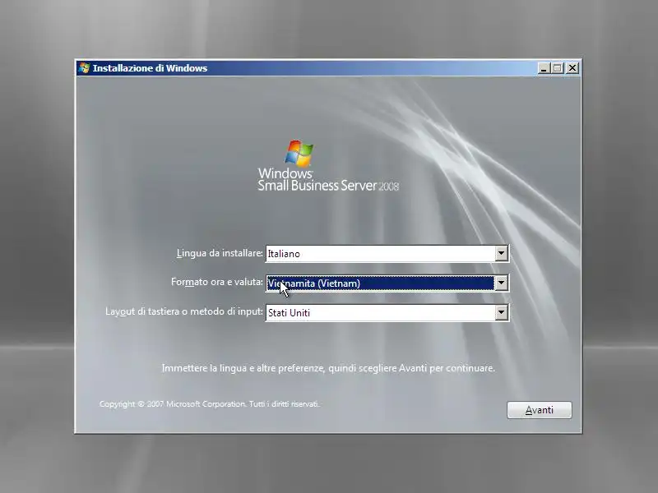Click the Vietnamita (Vietnam) combo box field
The image size is (658, 493).
[387, 283]
